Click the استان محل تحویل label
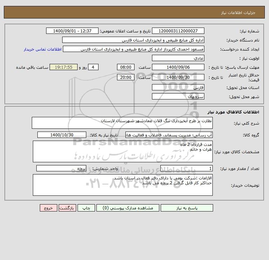Screen dimensions: 269x260 (x=243, y=88)
